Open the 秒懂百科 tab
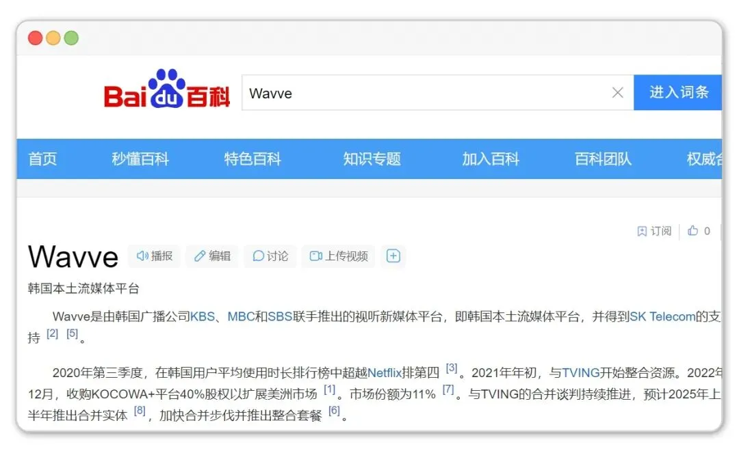The width and height of the screenshot is (739, 453). coord(140,159)
